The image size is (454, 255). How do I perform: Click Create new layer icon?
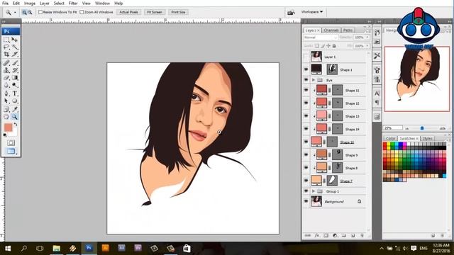[x=353, y=236]
